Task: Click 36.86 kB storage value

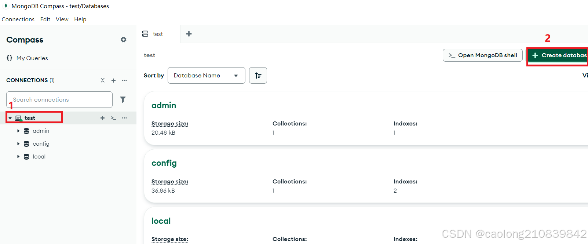Action: pos(163,191)
